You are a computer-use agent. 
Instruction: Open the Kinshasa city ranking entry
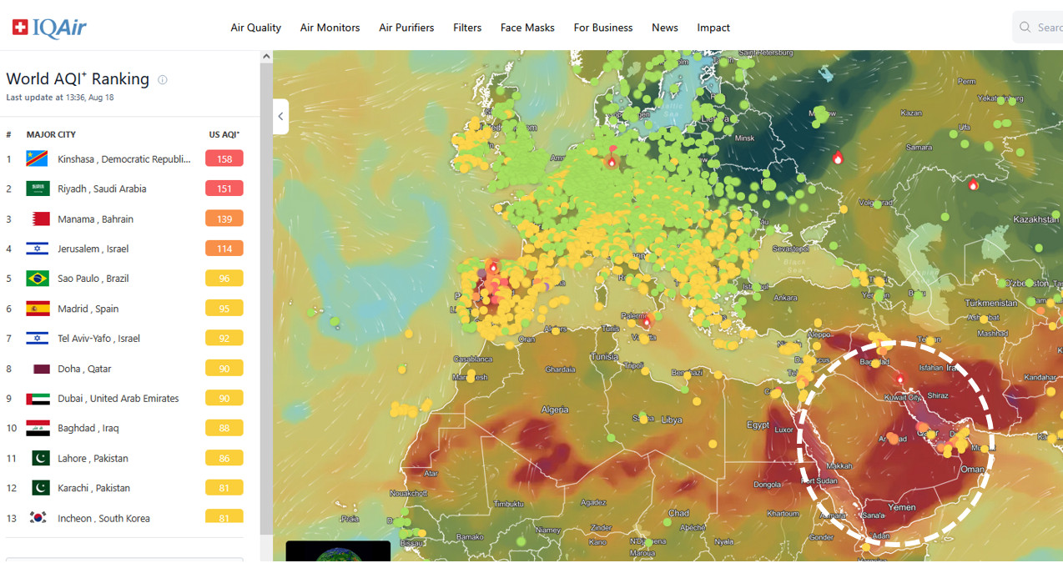click(123, 159)
